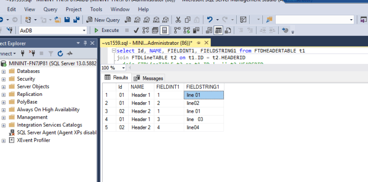Viewport: 368px width, 182px height.
Task: Open the Activity Monitor icon
Action: (243, 20)
